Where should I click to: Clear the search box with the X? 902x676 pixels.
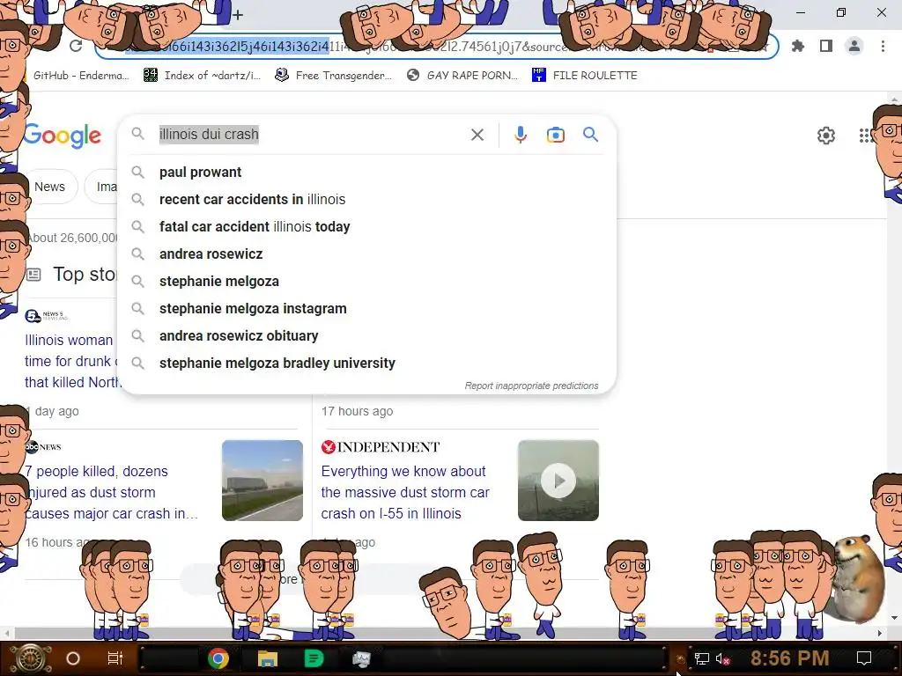[x=477, y=135]
